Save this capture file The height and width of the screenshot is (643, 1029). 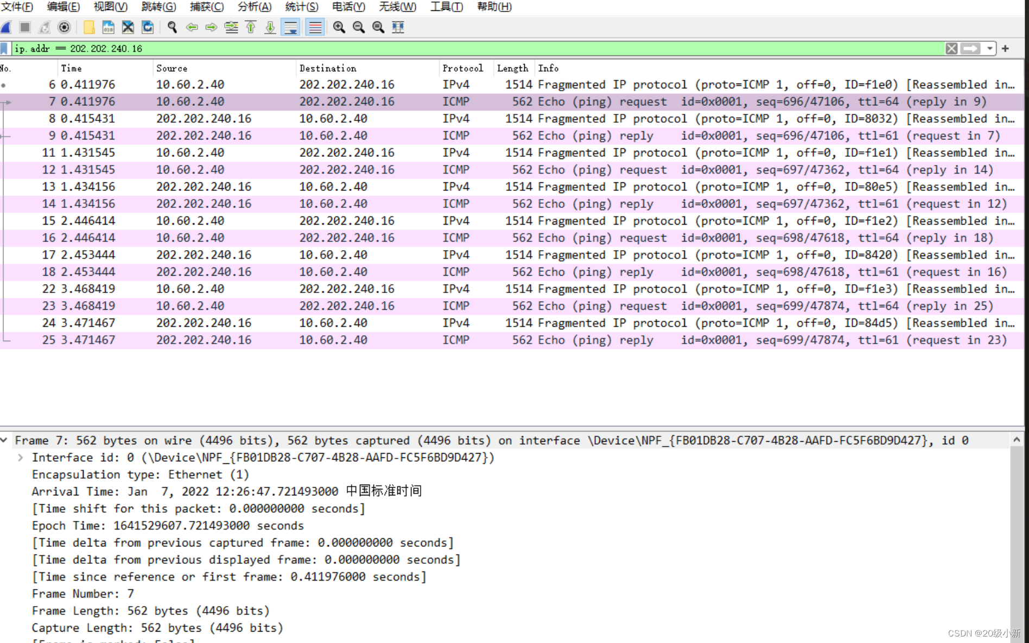pos(108,27)
